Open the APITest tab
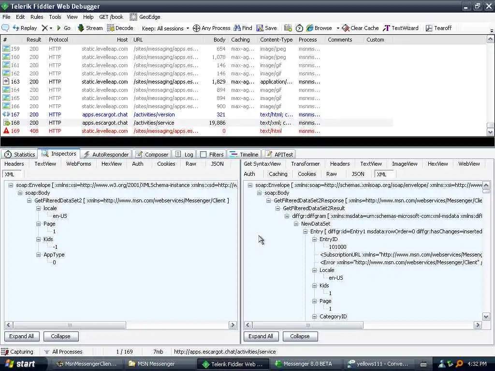 pos(279,155)
